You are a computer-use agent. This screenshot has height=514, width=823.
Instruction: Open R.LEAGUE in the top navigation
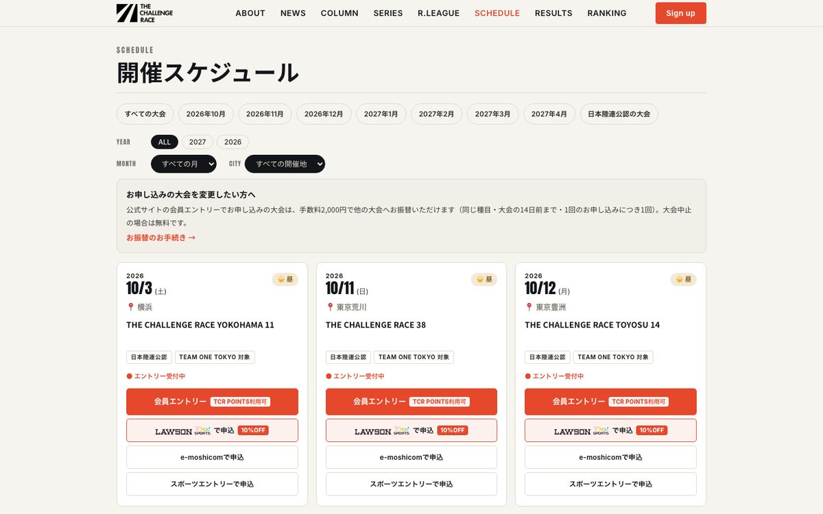[438, 13]
